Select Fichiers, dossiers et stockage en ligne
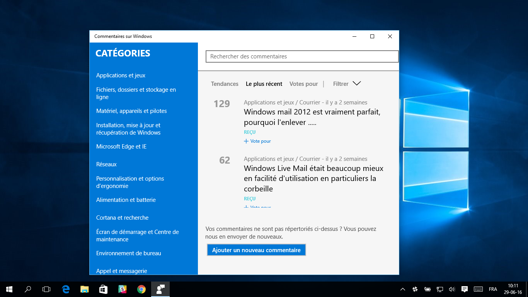The width and height of the screenshot is (528, 297). click(136, 93)
